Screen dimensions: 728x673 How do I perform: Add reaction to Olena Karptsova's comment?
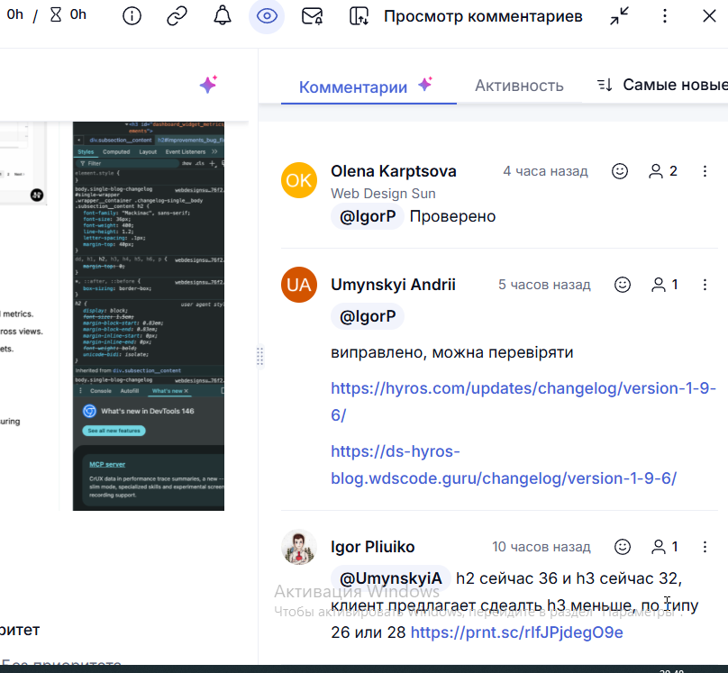tap(620, 171)
